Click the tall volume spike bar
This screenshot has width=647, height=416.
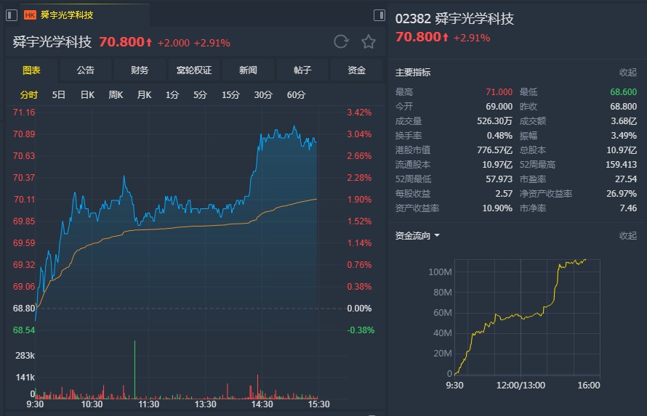click(x=134, y=370)
